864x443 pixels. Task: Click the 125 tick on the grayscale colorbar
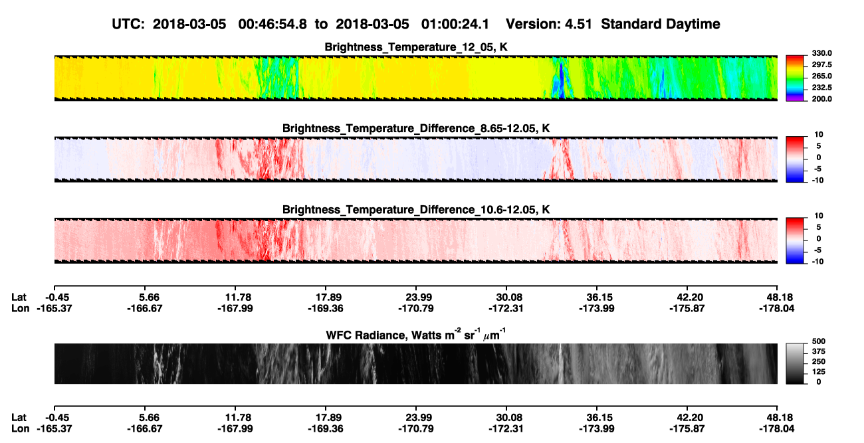819,372
